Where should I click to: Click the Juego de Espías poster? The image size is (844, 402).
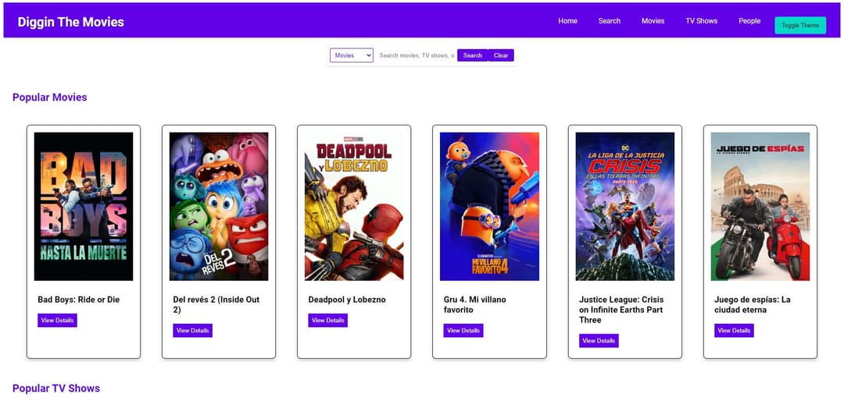click(760, 206)
